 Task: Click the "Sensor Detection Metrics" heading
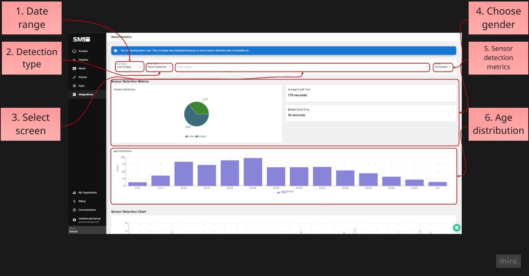[x=130, y=81]
